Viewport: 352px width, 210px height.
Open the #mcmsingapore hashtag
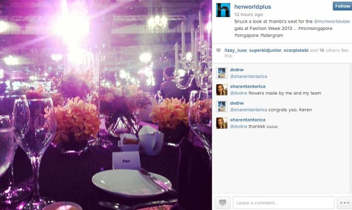pyautogui.click(x=315, y=29)
